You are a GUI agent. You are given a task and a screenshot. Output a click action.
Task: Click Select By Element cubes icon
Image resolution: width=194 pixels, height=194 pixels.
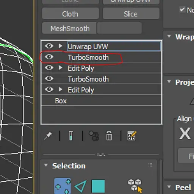point(135,186)
